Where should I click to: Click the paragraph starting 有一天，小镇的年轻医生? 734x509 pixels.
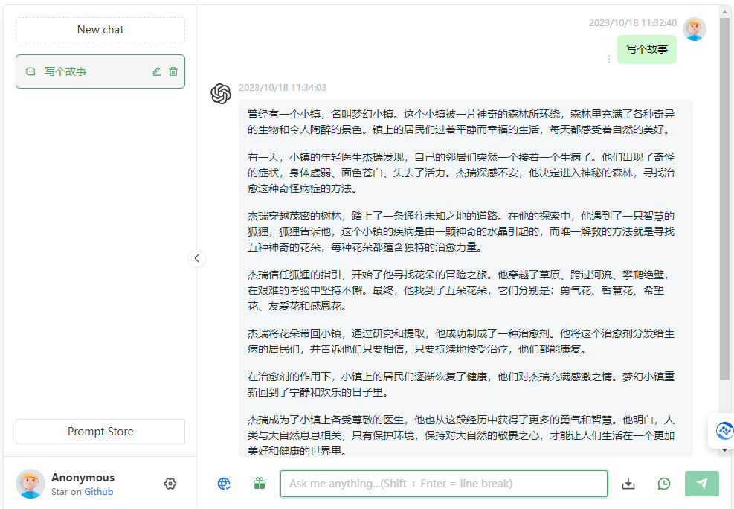coord(461,173)
